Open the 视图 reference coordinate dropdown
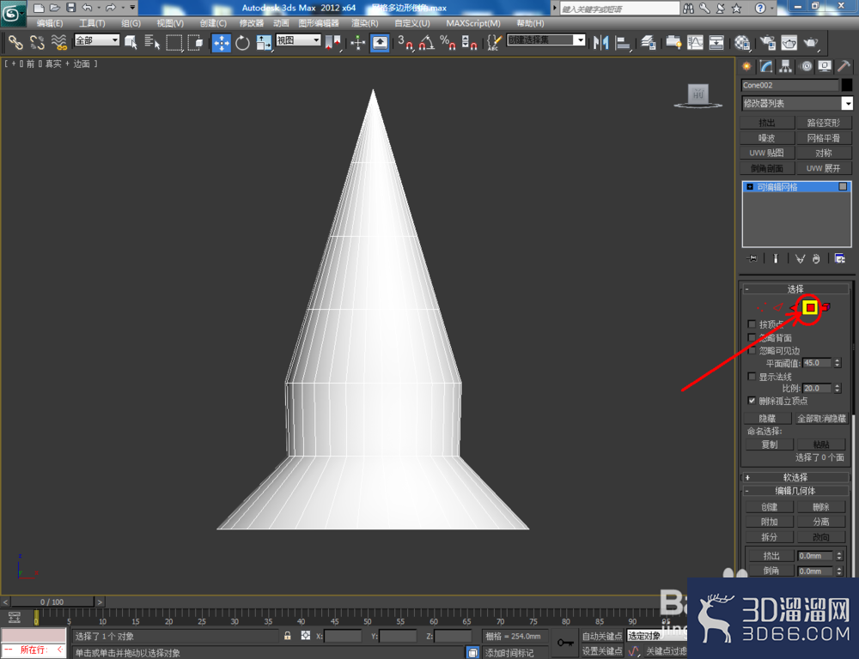This screenshot has height=659, width=859. 298,40
